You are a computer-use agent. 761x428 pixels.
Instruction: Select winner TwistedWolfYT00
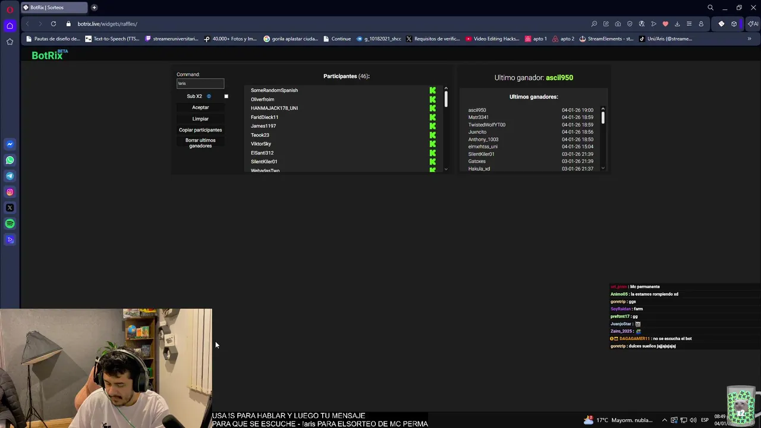click(x=487, y=125)
